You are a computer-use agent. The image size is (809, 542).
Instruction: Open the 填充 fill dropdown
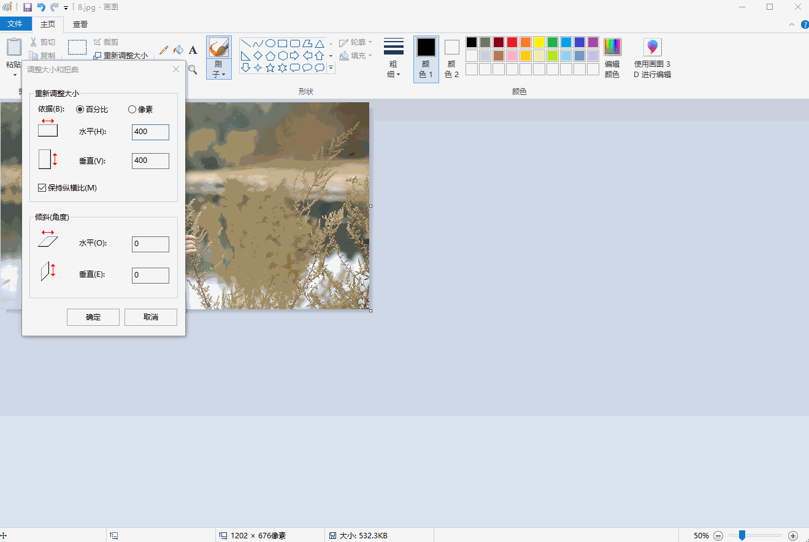coord(356,56)
